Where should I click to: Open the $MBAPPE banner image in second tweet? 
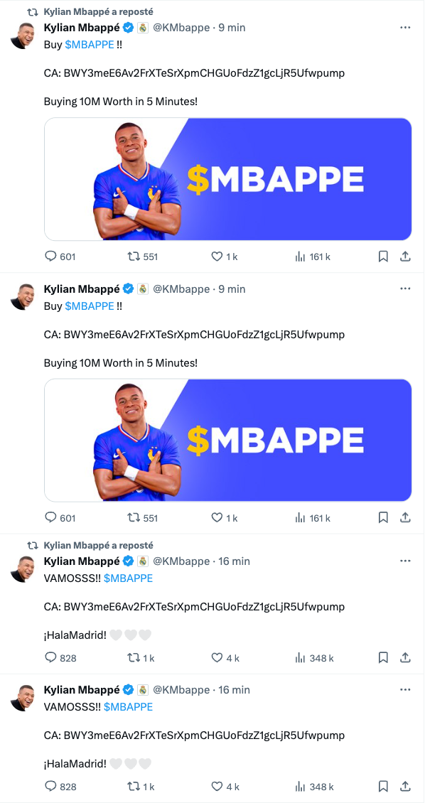[228, 441]
